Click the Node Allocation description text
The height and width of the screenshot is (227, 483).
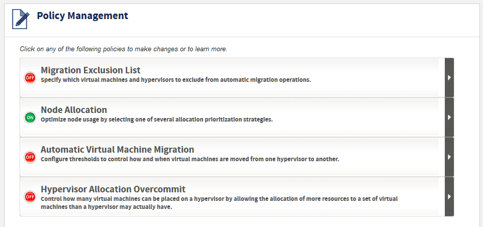tap(157, 120)
